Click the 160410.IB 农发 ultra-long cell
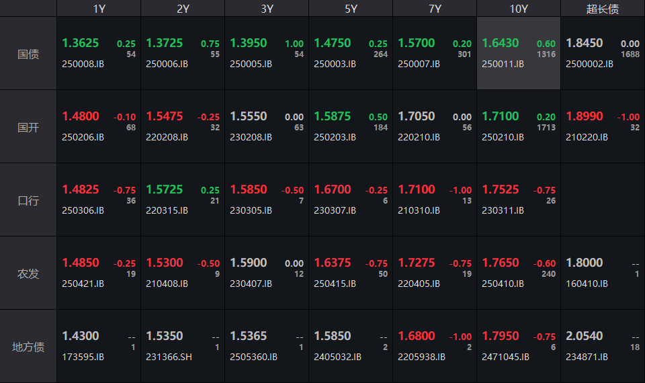The height and width of the screenshot is (383, 645). (603, 273)
